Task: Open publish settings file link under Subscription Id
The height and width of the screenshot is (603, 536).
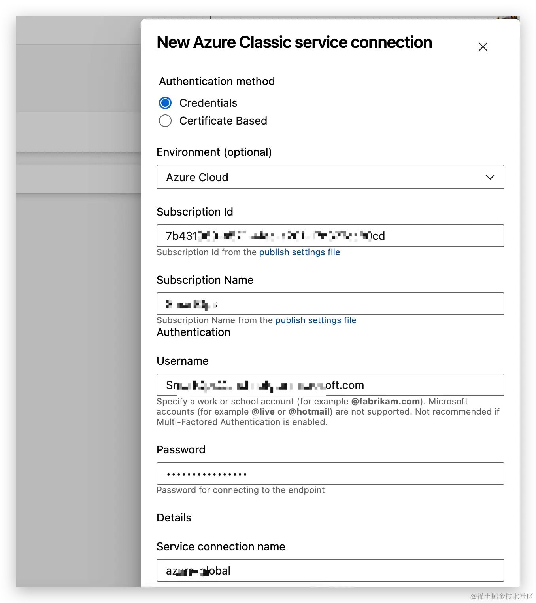Action: tap(299, 252)
